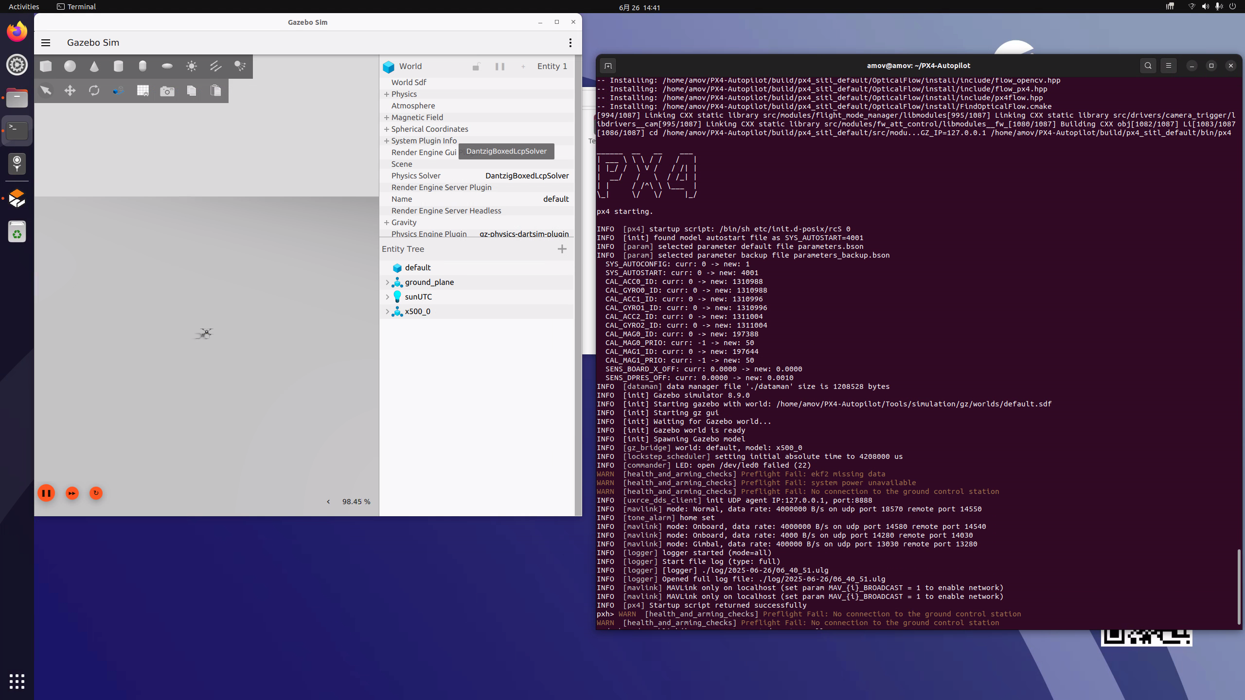Open search in the terminal window

tap(1148, 66)
